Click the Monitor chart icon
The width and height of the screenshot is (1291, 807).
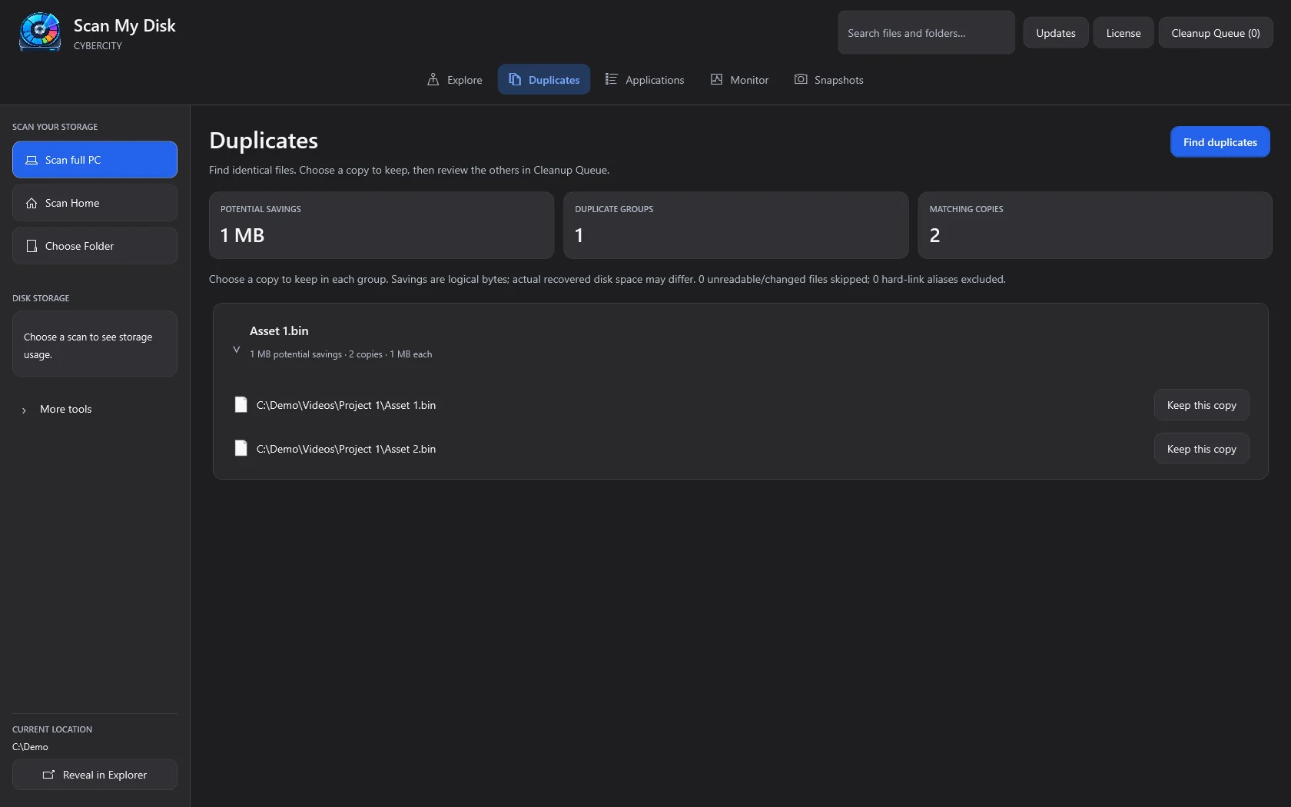(x=716, y=79)
